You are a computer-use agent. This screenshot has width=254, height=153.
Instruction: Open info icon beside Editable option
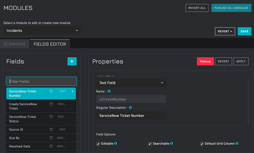point(116,144)
